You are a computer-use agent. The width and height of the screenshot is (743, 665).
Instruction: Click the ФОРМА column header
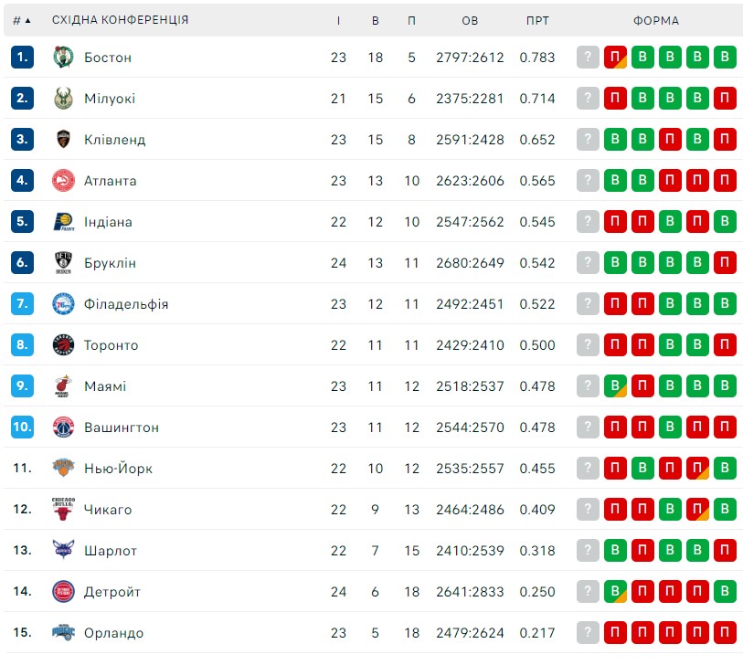[x=656, y=20]
